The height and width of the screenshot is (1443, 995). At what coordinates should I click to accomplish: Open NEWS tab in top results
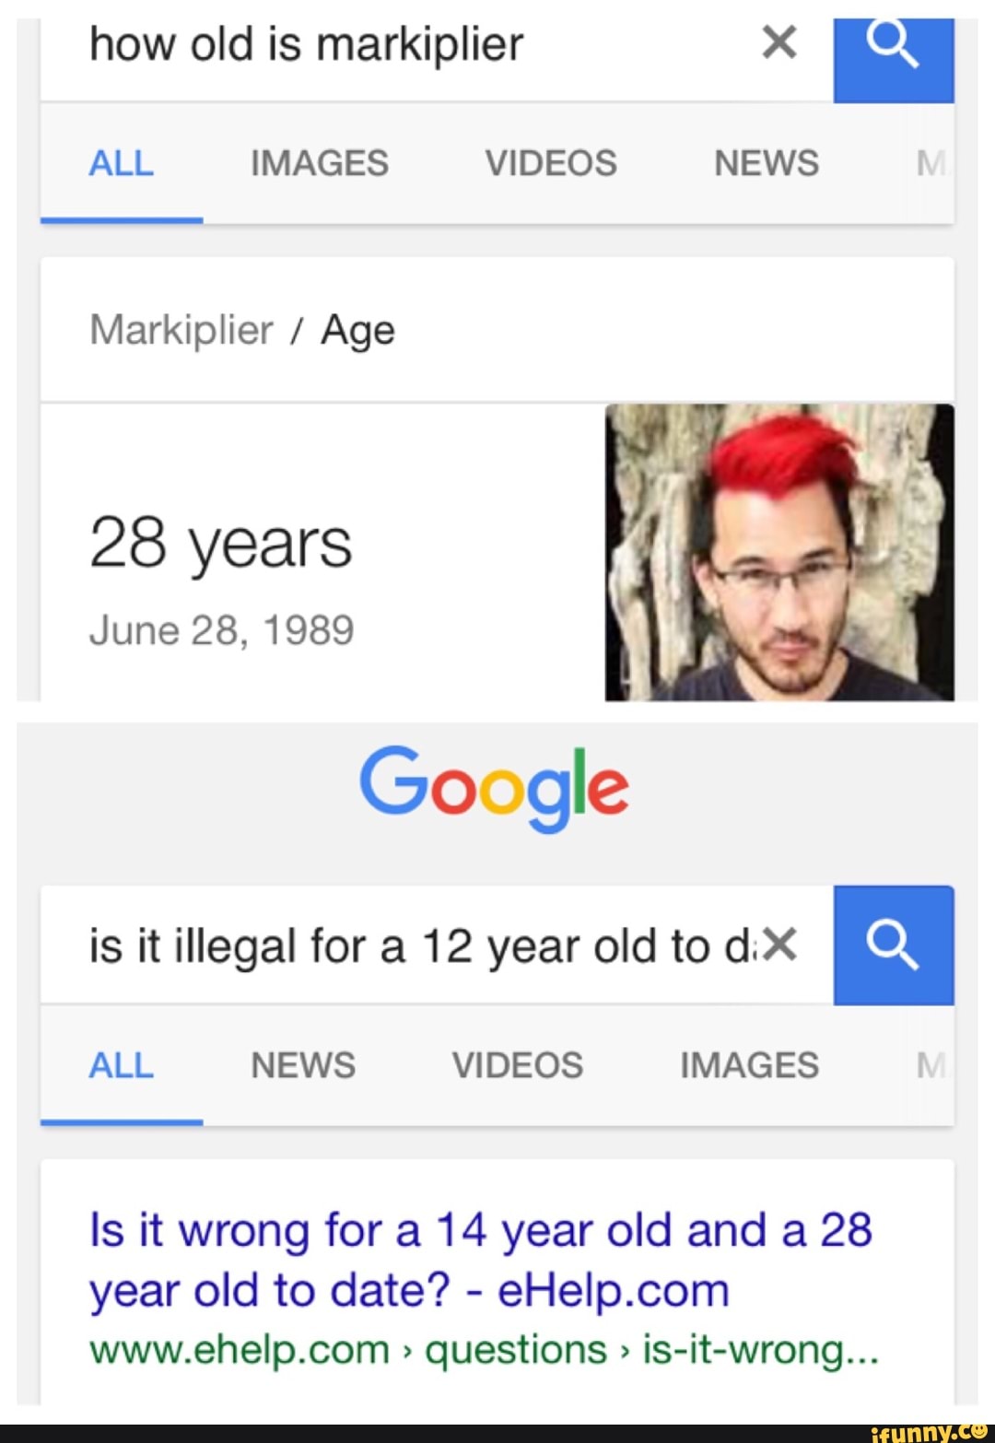click(767, 163)
